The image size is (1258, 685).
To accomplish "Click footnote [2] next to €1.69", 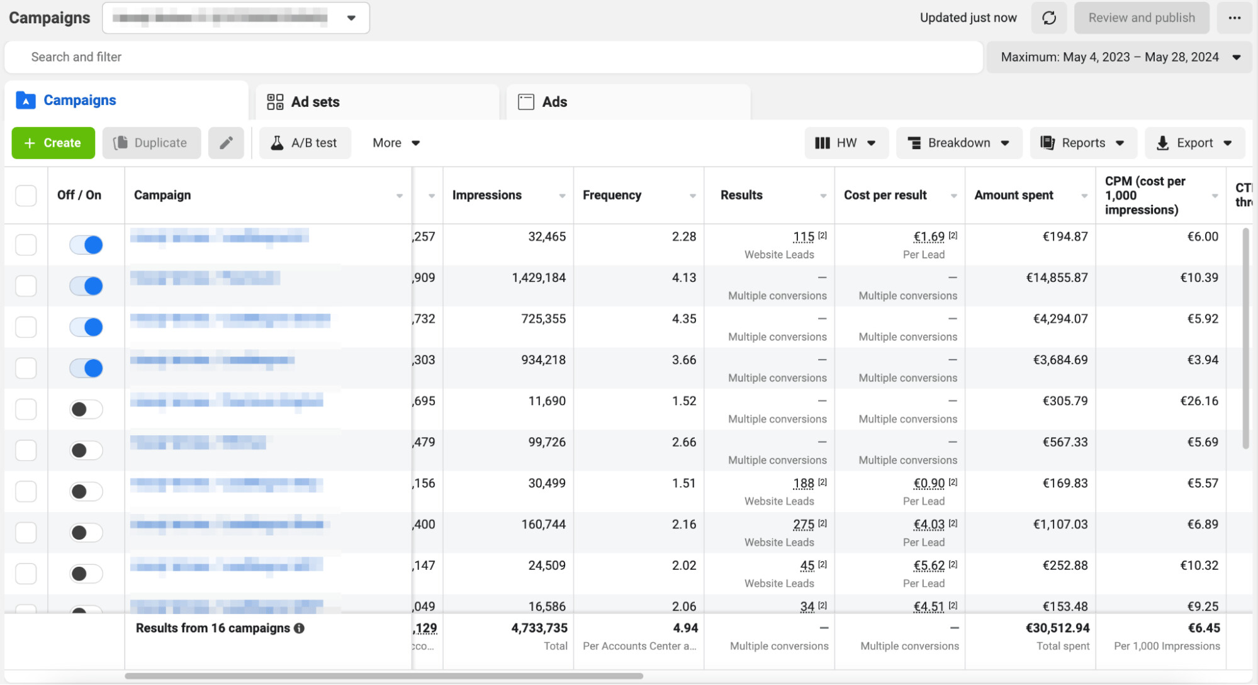I will pyautogui.click(x=953, y=235).
